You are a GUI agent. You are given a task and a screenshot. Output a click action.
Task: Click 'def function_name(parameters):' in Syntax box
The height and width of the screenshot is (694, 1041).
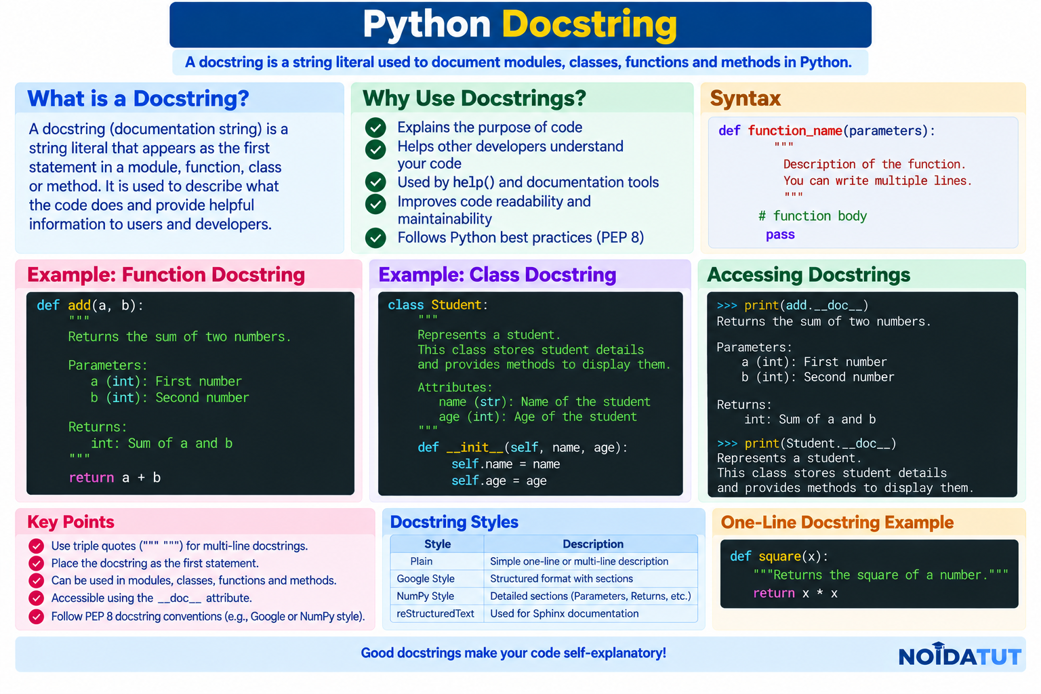(x=827, y=131)
